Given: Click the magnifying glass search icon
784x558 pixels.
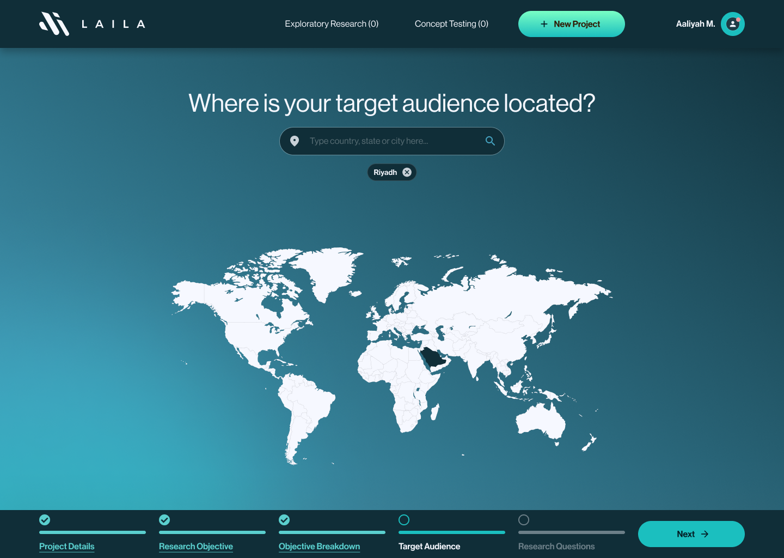Looking at the screenshot, I should click(x=489, y=141).
